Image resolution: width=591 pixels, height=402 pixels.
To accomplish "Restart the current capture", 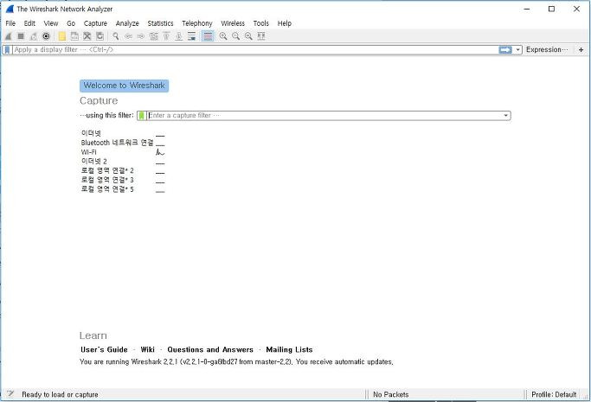I will [x=34, y=36].
